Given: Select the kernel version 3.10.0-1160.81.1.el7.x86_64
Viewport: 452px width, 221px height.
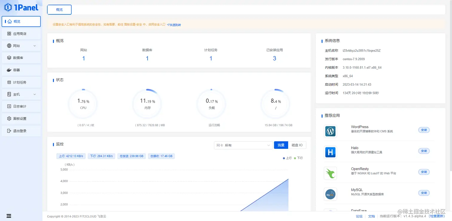Looking at the screenshot, I should point(362,68).
